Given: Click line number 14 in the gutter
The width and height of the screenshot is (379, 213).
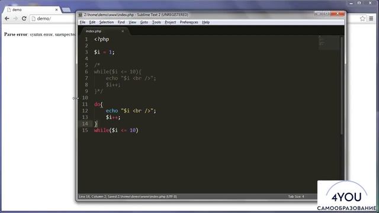Looking at the screenshot, I should (x=85, y=124).
